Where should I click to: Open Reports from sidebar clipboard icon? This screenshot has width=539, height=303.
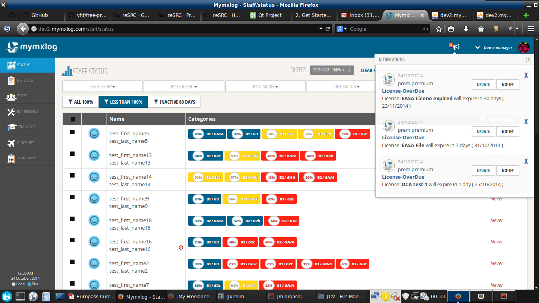[11, 80]
